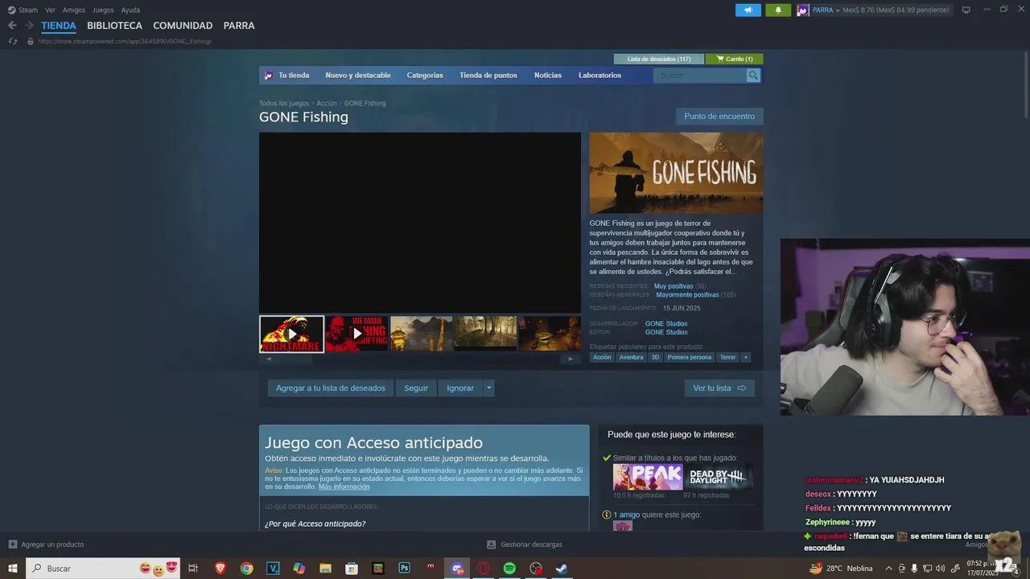The height and width of the screenshot is (579, 1030).
Task: Select the Primera persona tag
Action: [x=690, y=357]
